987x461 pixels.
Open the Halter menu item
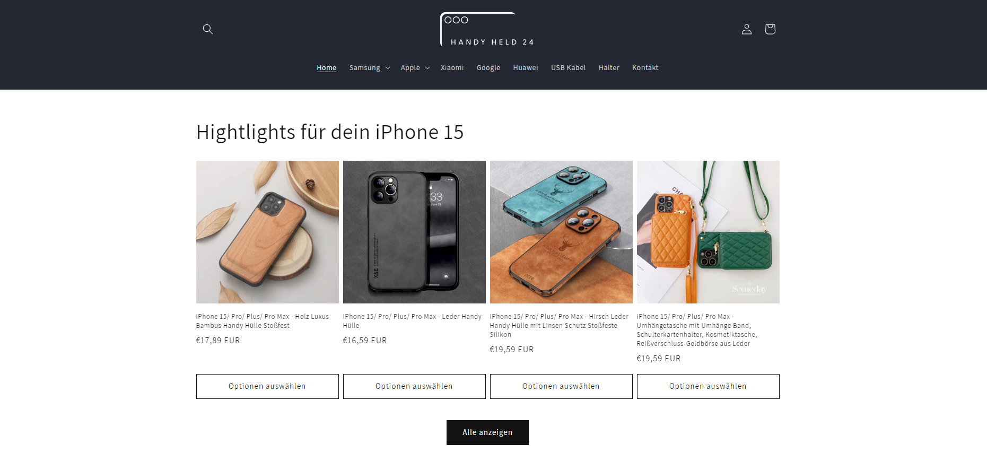pyautogui.click(x=609, y=68)
